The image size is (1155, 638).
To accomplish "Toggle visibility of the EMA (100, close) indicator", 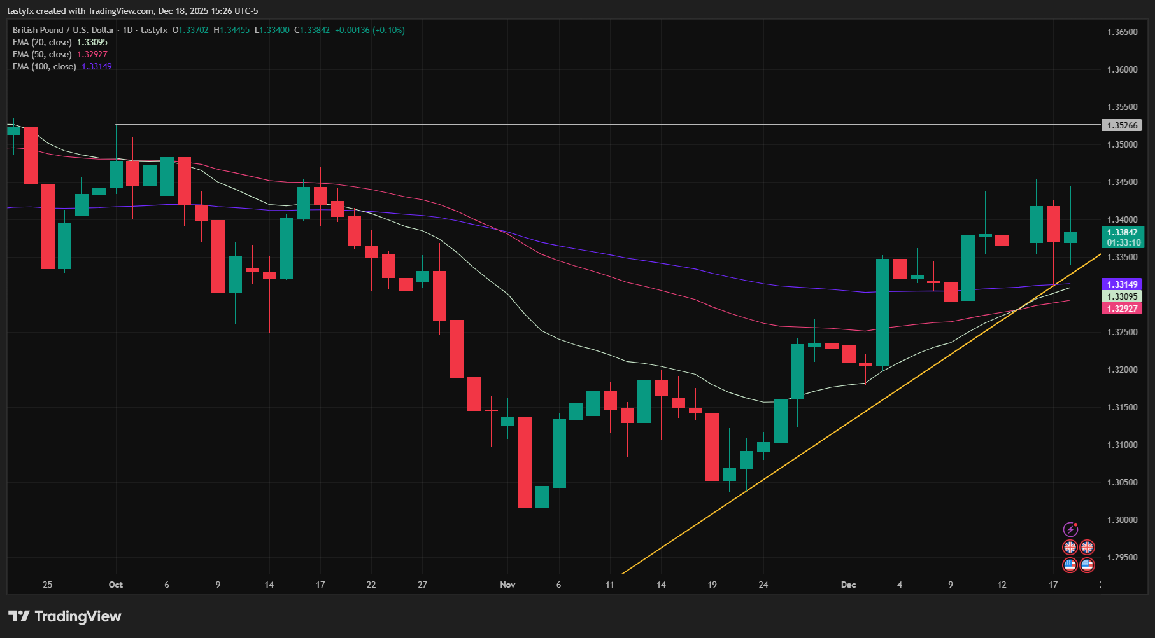I will coord(45,66).
